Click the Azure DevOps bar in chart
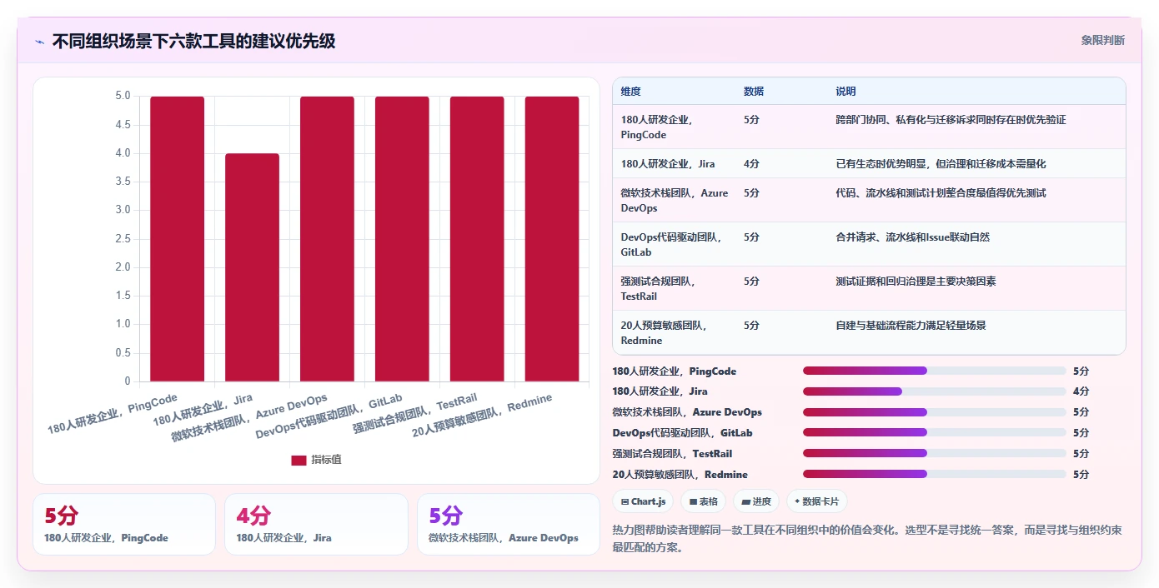Viewport: 1159px width, 588px height. pyautogui.click(x=327, y=239)
